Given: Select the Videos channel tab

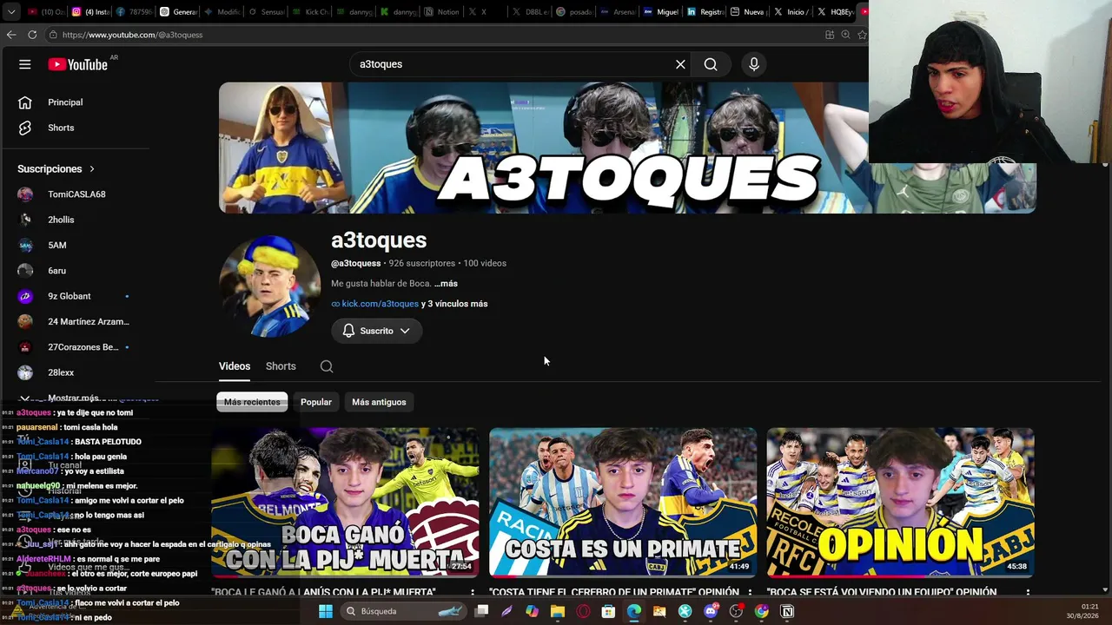Looking at the screenshot, I should (x=235, y=366).
